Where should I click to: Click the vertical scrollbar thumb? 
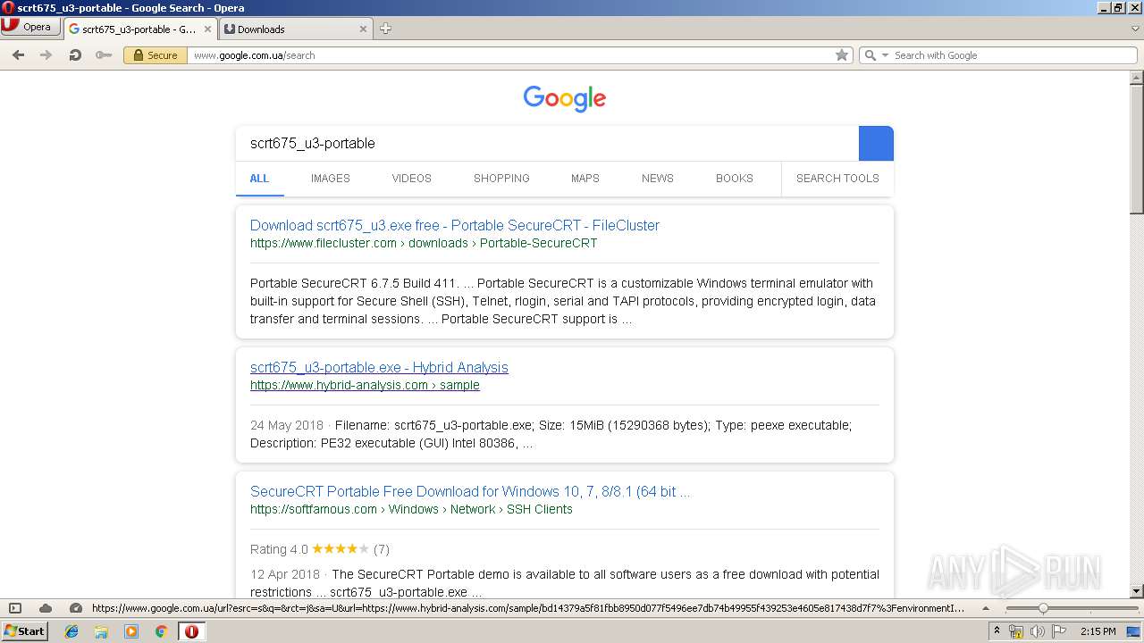[1137, 149]
